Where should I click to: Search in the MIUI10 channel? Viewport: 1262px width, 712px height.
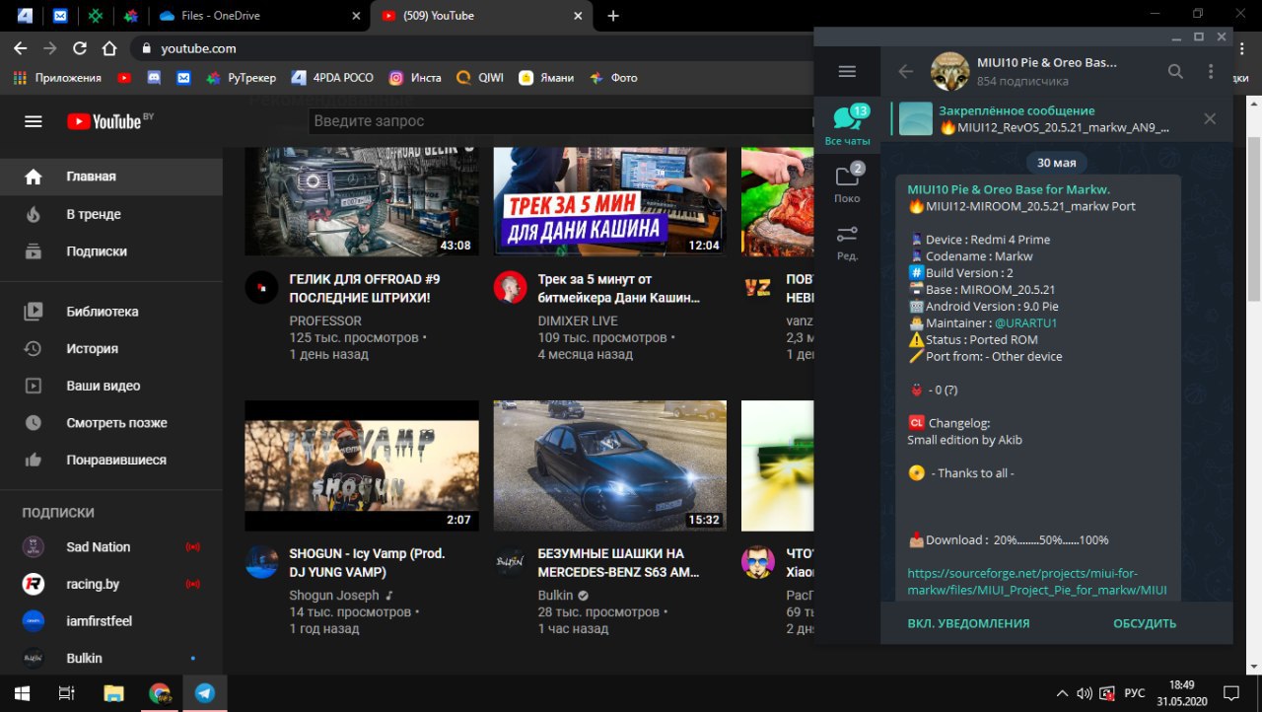1175,71
